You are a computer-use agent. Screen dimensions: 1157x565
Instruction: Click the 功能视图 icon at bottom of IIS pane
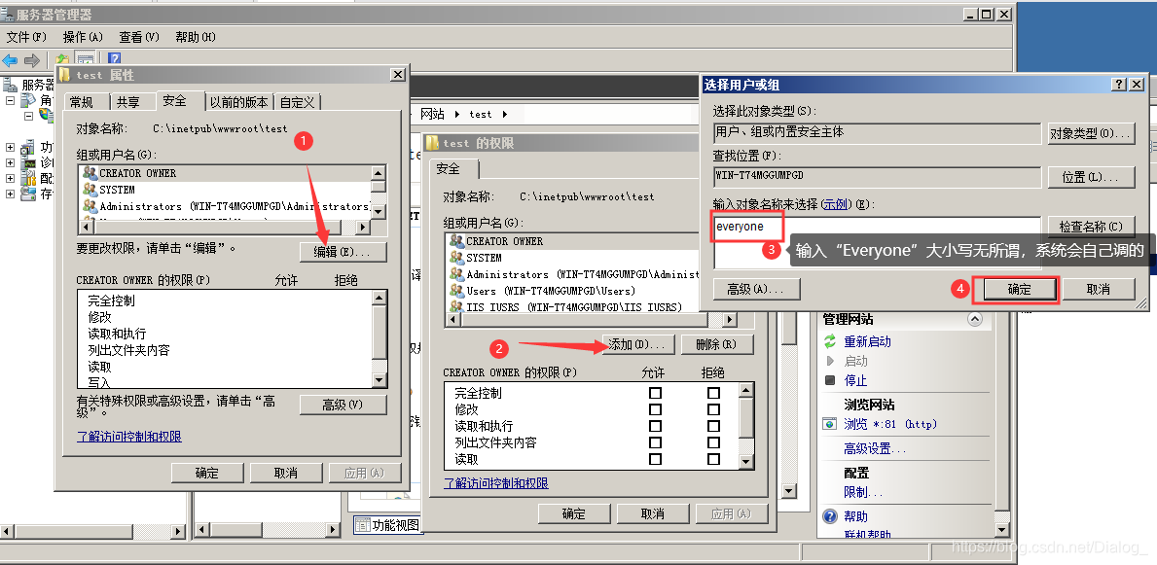click(x=362, y=525)
